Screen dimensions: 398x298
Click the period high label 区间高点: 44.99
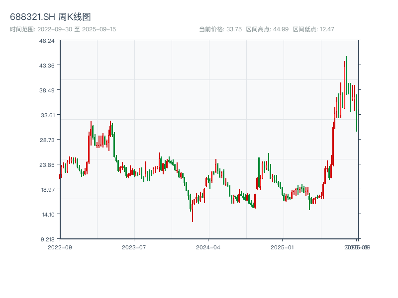coord(267,29)
